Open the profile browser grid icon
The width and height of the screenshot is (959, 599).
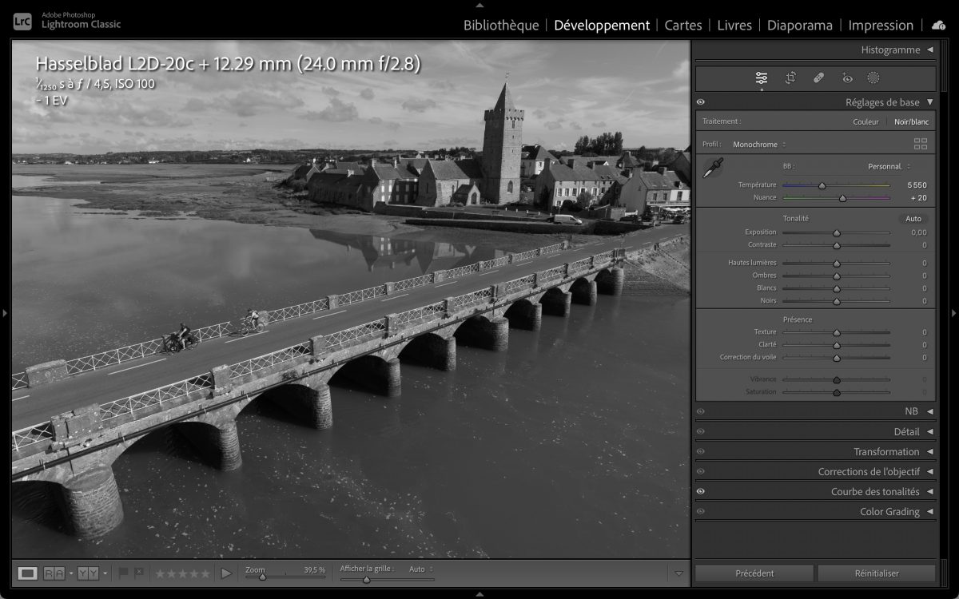[921, 144]
